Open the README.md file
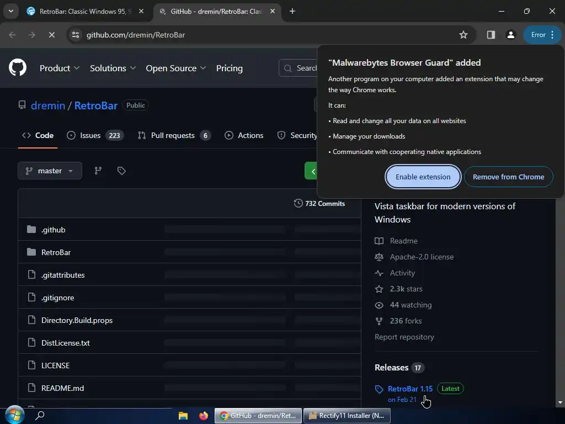565x424 pixels. pyautogui.click(x=63, y=388)
